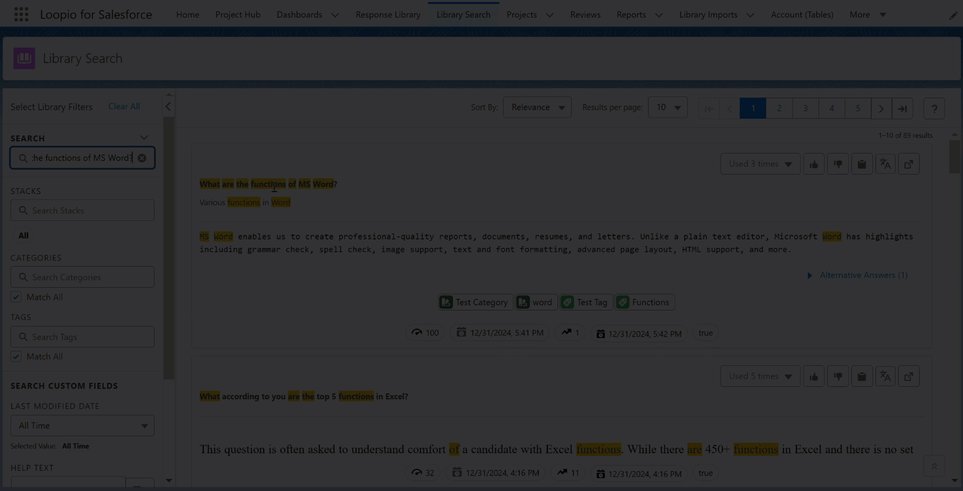Open the Excel result in new window
This screenshot has height=491, width=963.
[x=909, y=376]
